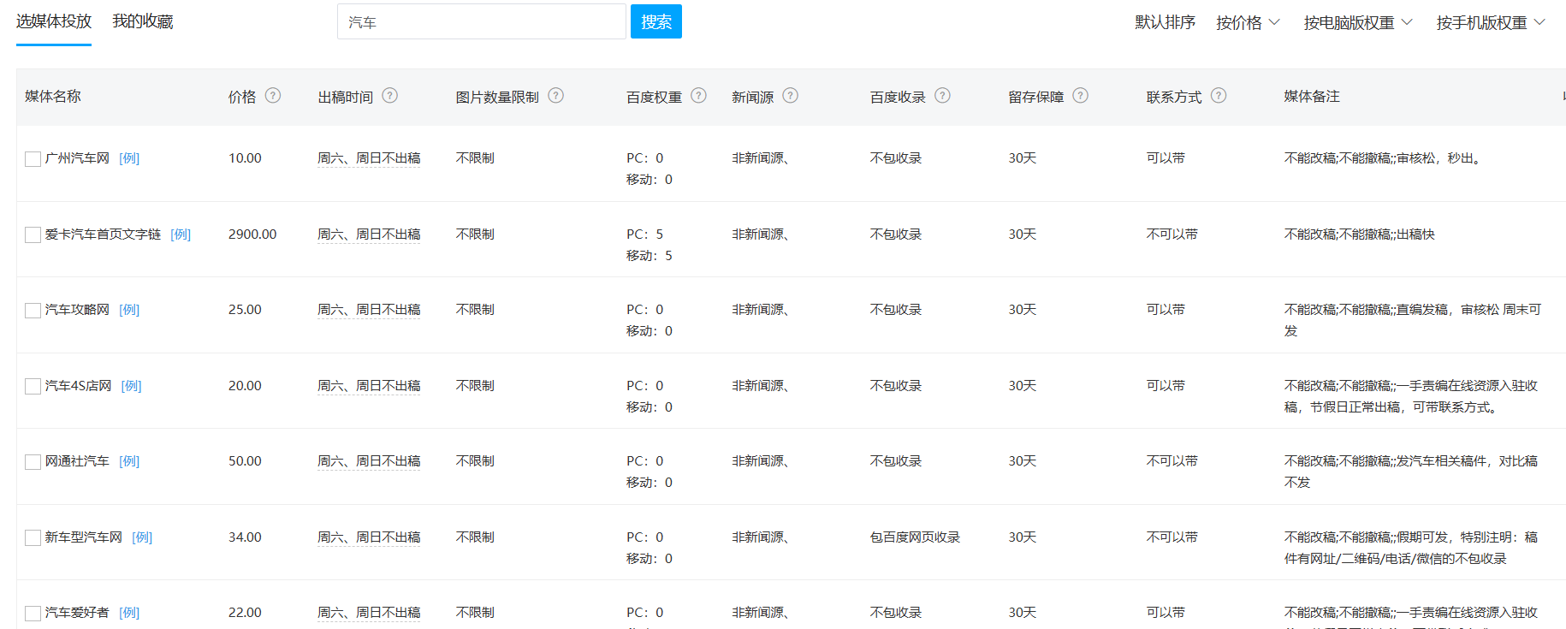This screenshot has height=629, width=1566.
Task: Click the search input field containing 汽车
Action: pos(481,22)
